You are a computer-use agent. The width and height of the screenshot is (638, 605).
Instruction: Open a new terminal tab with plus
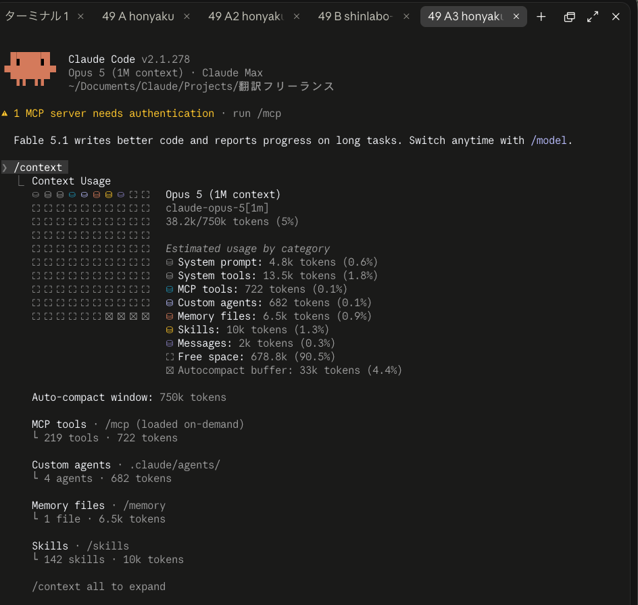coord(541,17)
